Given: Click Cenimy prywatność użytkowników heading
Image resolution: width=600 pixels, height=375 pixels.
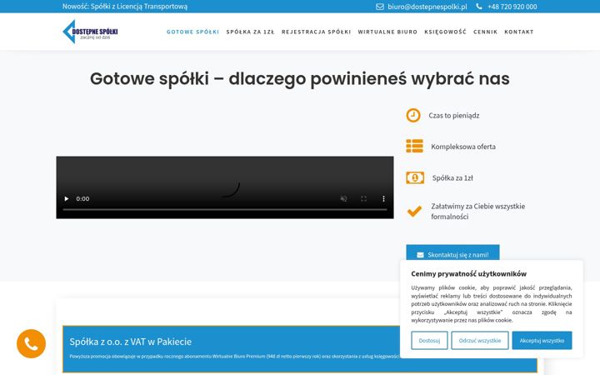Looking at the screenshot, I should pos(468,273).
